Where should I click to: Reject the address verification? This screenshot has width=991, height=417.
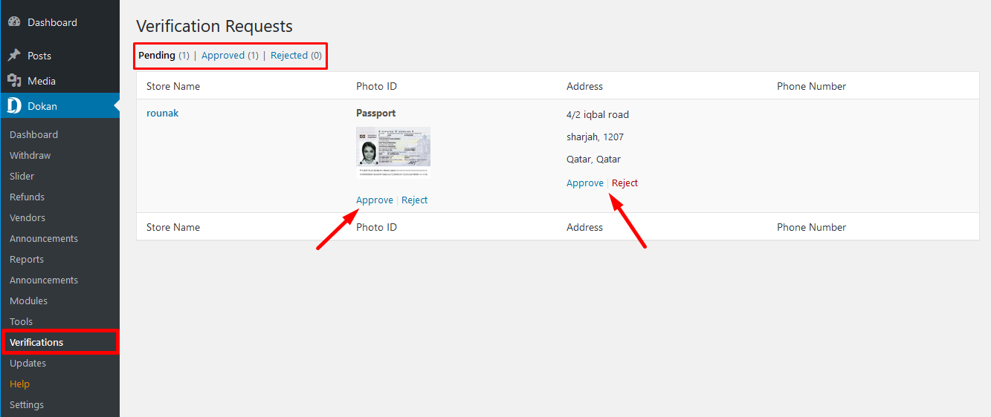(625, 183)
